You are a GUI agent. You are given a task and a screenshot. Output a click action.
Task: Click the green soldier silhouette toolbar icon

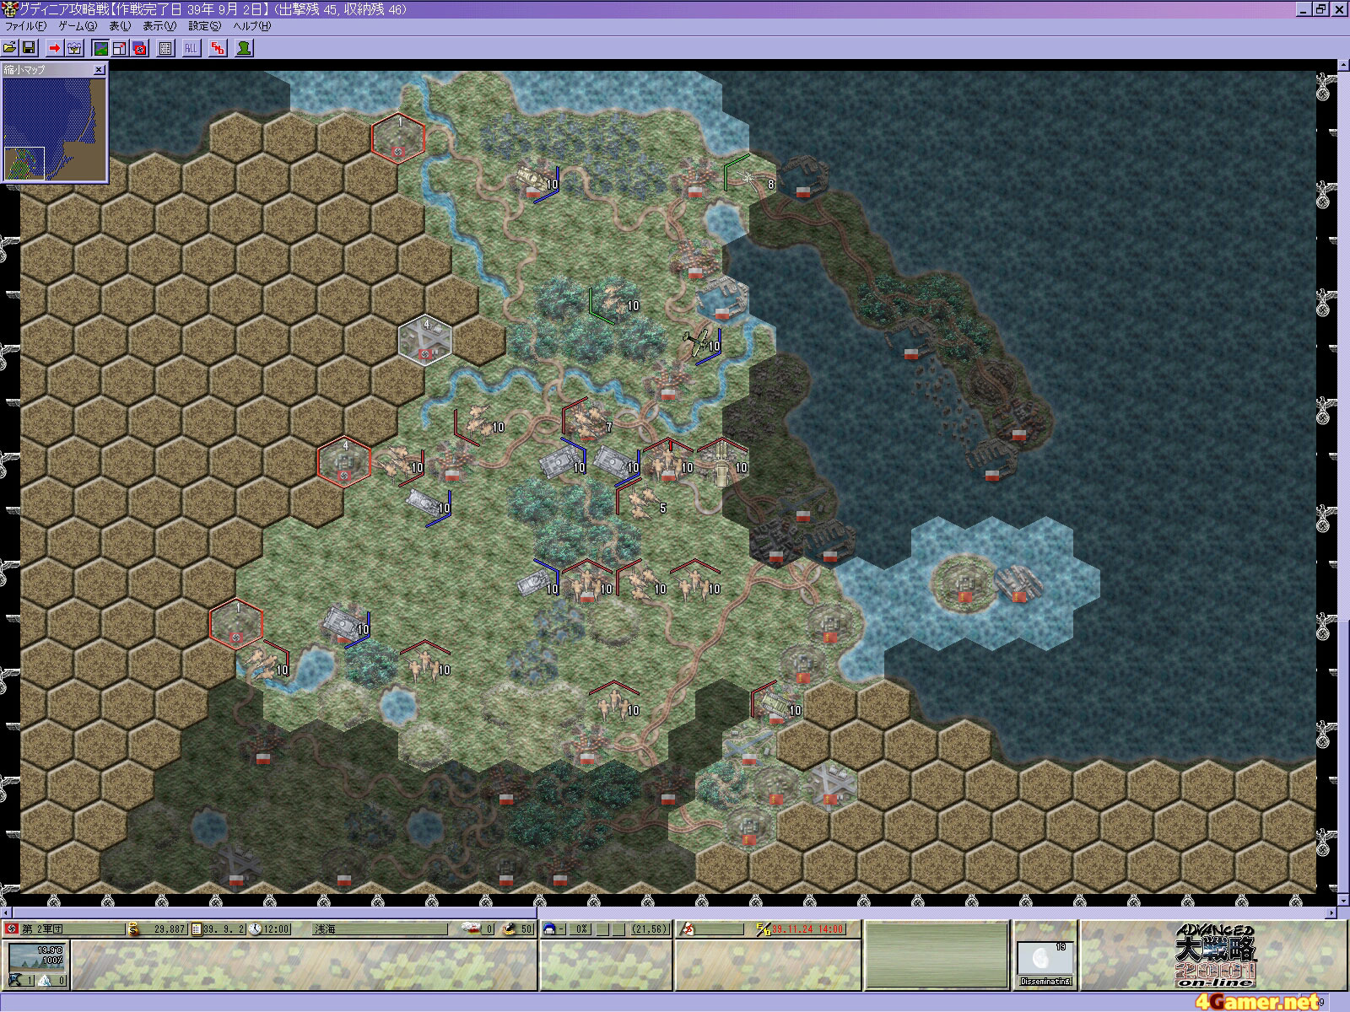click(244, 48)
